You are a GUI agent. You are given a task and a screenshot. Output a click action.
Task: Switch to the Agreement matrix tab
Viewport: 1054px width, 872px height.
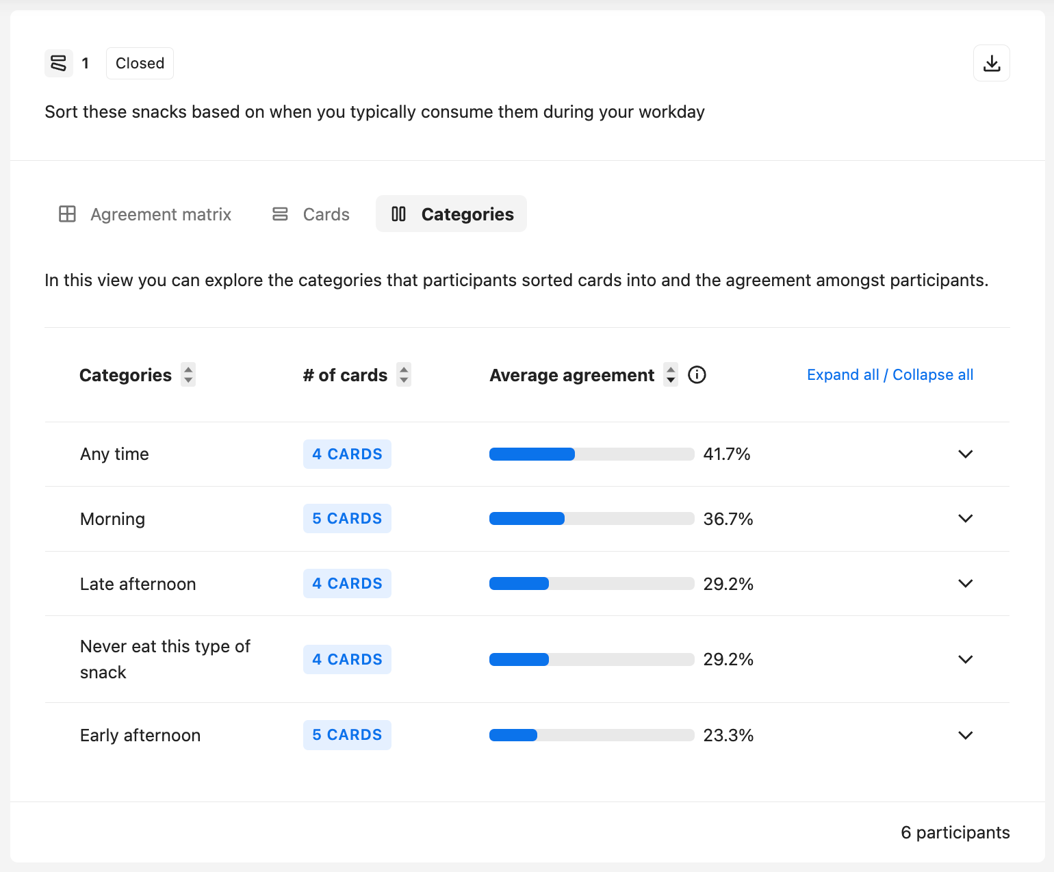pos(160,214)
